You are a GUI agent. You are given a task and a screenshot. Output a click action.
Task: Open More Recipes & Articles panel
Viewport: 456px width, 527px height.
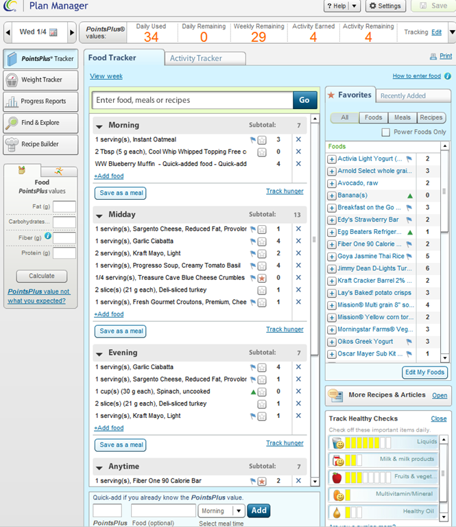tap(440, 395)
